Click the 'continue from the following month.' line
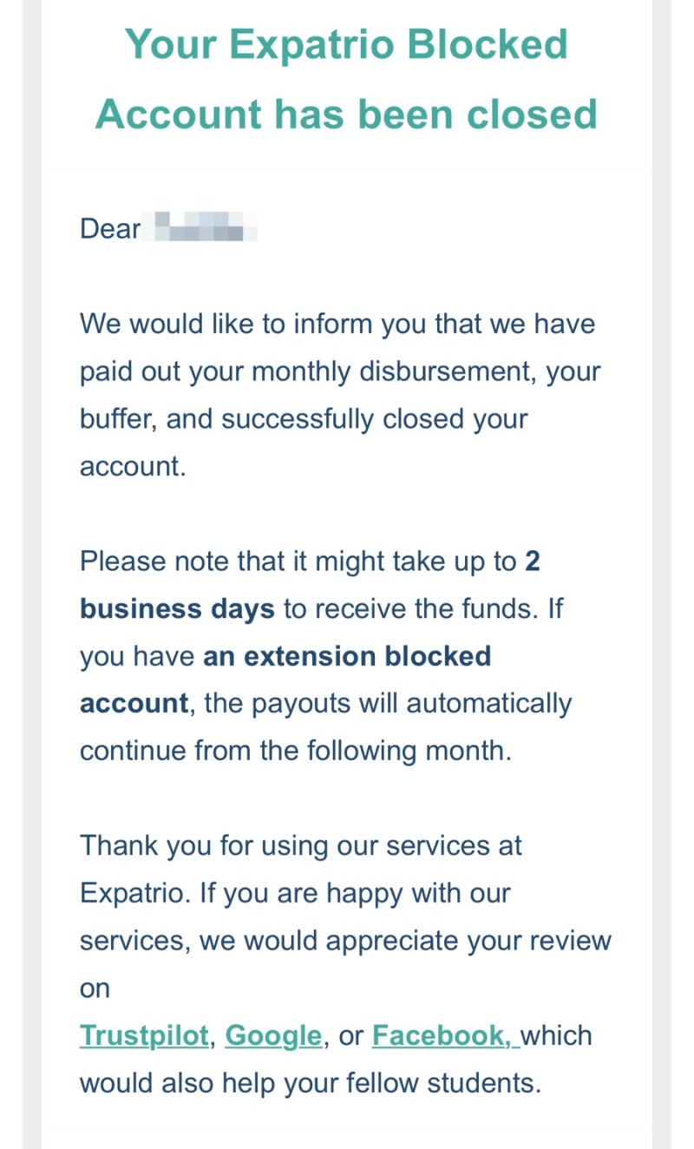694x1149 pixels. pos(296,751)
